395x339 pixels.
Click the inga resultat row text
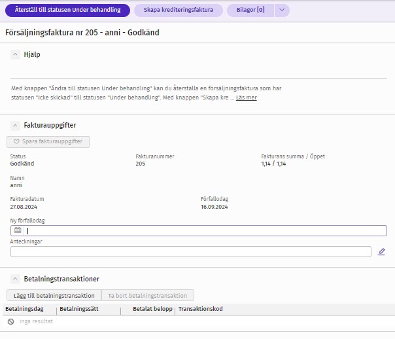pos(36,321)
